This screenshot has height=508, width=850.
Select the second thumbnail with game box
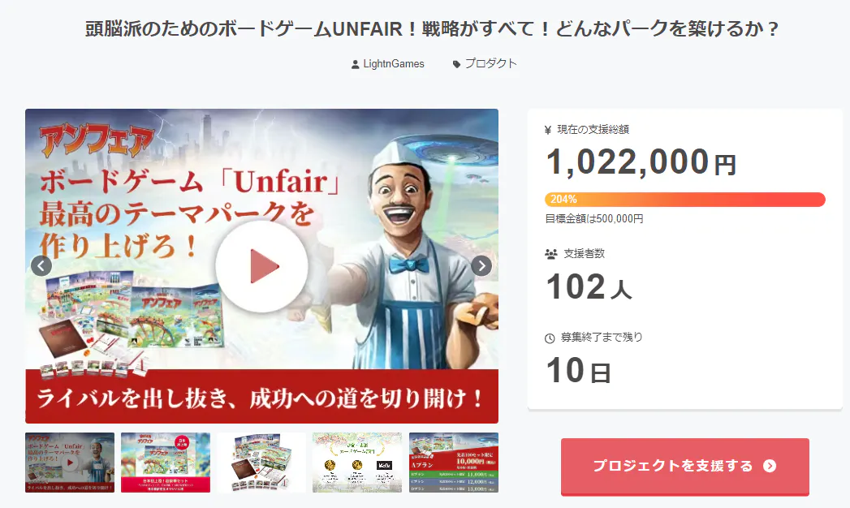[166, 463]
